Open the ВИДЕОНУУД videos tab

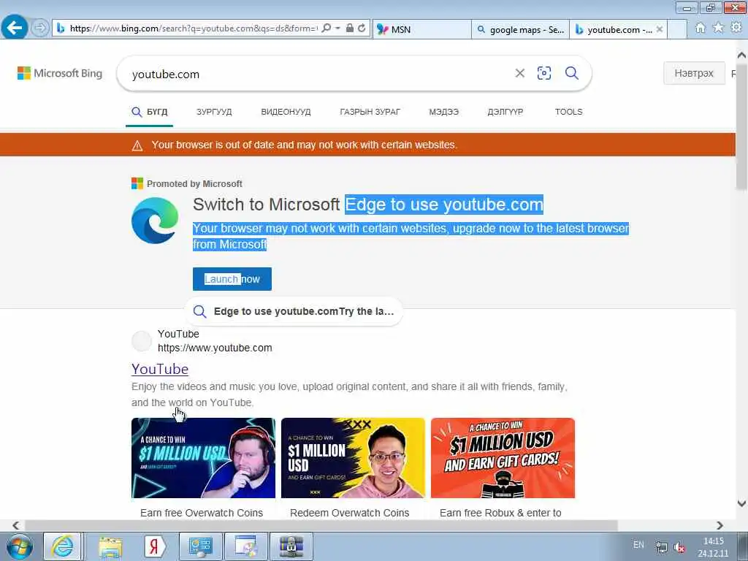[x=286, y=112]
